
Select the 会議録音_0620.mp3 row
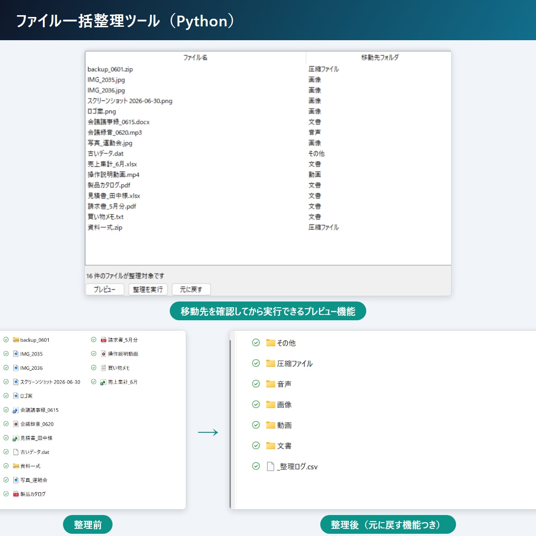(x=268, y=133)
